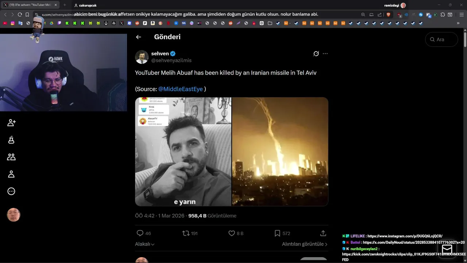Like the post with 8 B likes

236,233
